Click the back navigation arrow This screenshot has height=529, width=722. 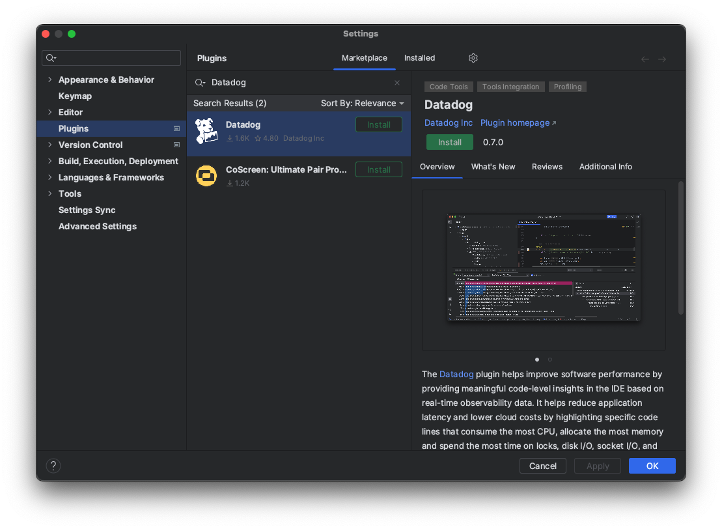point(645,59)
